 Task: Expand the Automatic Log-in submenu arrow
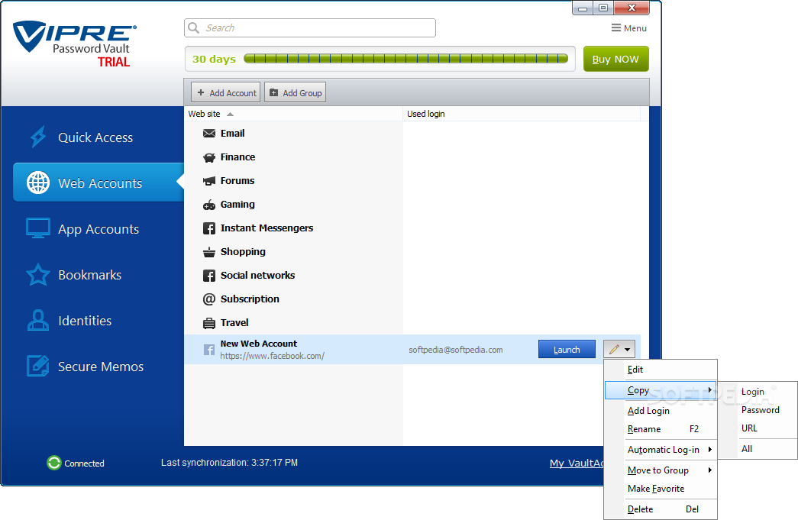pos(710,449)
